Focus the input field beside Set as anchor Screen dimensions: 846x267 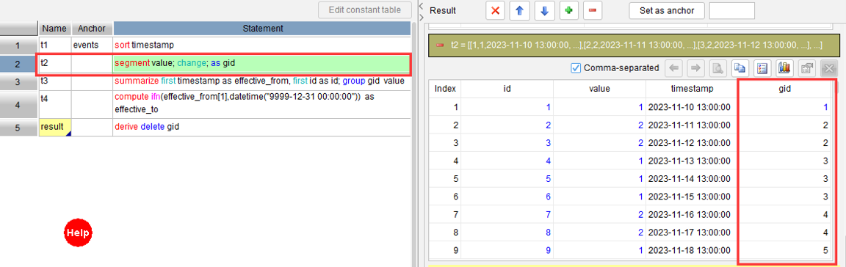731,11
